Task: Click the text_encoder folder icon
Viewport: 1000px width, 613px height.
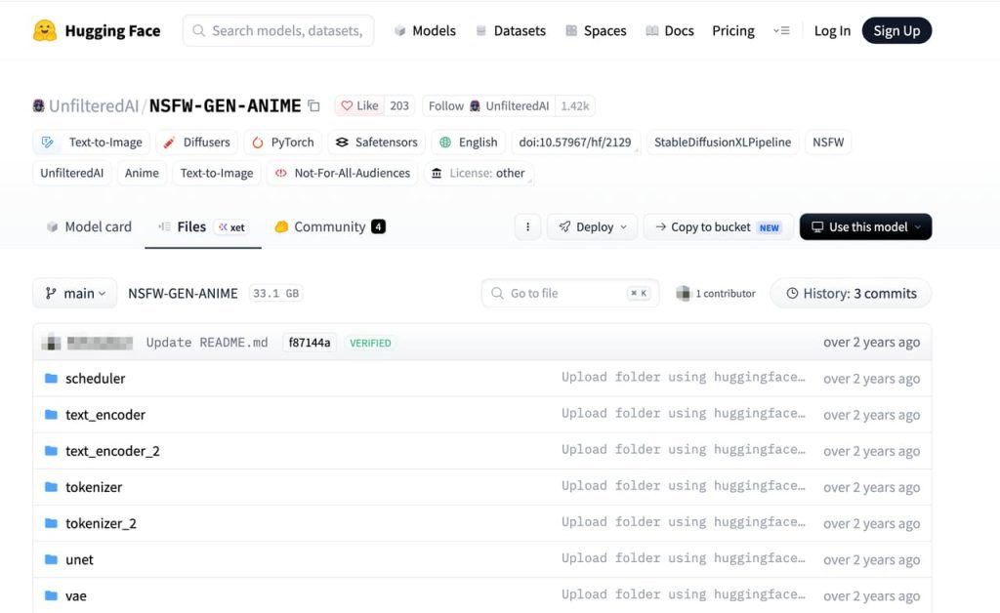Action: [51, 415]
